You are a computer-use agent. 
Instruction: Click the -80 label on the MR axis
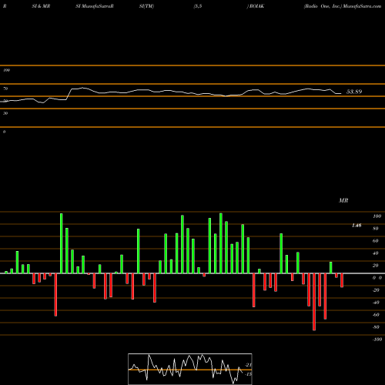376,327
